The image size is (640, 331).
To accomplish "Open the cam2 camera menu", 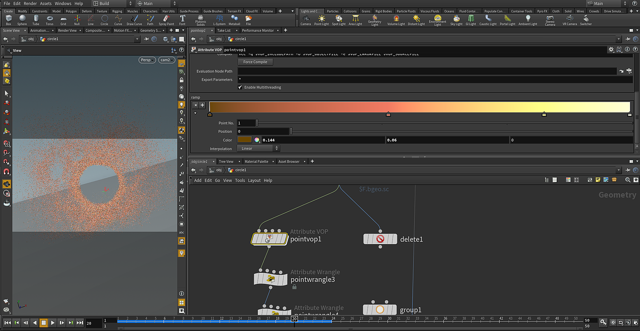I will coord(167,60).
